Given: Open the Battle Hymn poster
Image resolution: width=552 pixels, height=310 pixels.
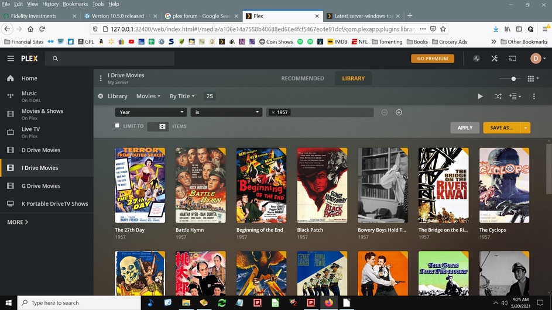Looking at the screenshot, I should (201, 185).
